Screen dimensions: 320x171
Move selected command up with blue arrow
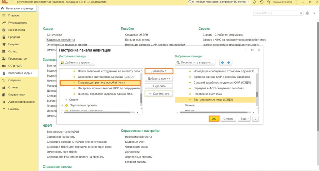click(222, 63)
